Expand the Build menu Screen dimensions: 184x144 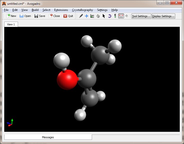(x=35, y=10)
